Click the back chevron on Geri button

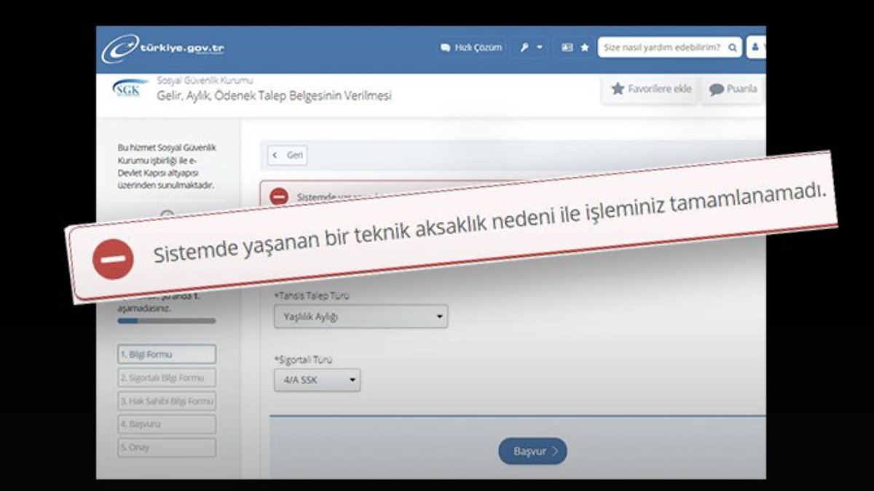pos(275,156)
